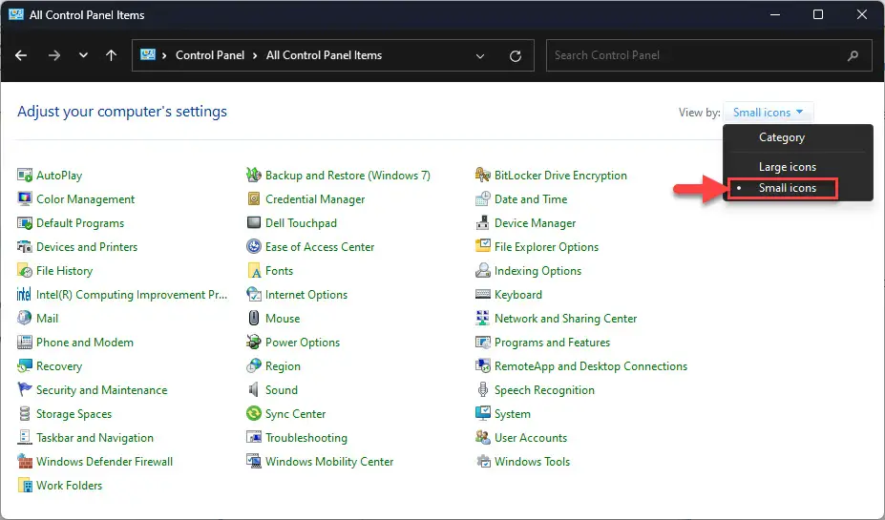Viewport: 885px width, 520px height.
Task: Open Taskbar and Navigation link
Action: tap(95, 438)
